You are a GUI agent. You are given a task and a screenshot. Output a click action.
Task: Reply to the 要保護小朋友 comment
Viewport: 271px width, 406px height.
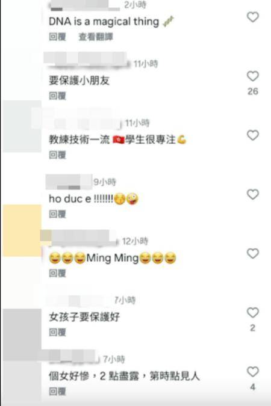click(x=57, y=96)
